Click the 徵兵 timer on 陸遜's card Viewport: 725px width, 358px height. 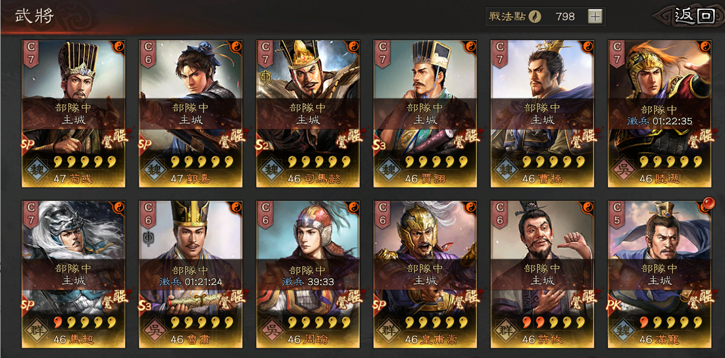click(660, 122)
